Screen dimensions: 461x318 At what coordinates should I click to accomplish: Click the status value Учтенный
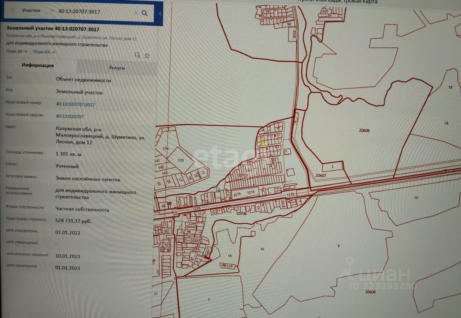(x=67, y=166)
